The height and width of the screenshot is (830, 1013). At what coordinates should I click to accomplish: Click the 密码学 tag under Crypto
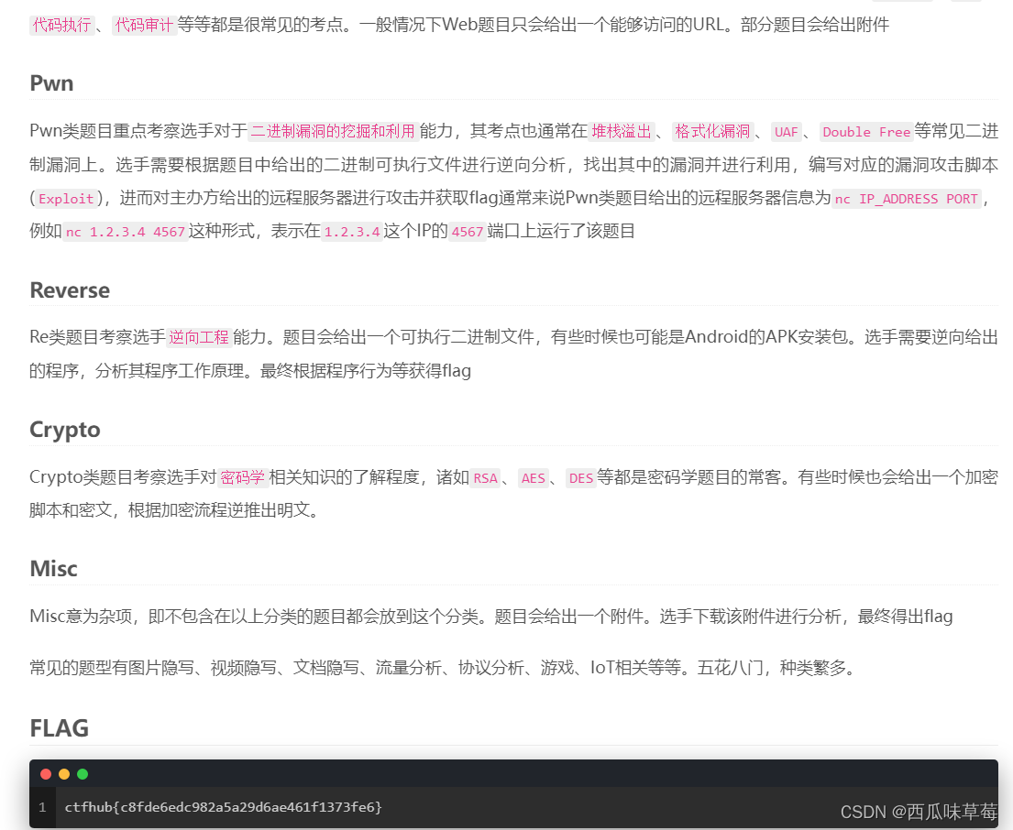click(x=244, y=477)
